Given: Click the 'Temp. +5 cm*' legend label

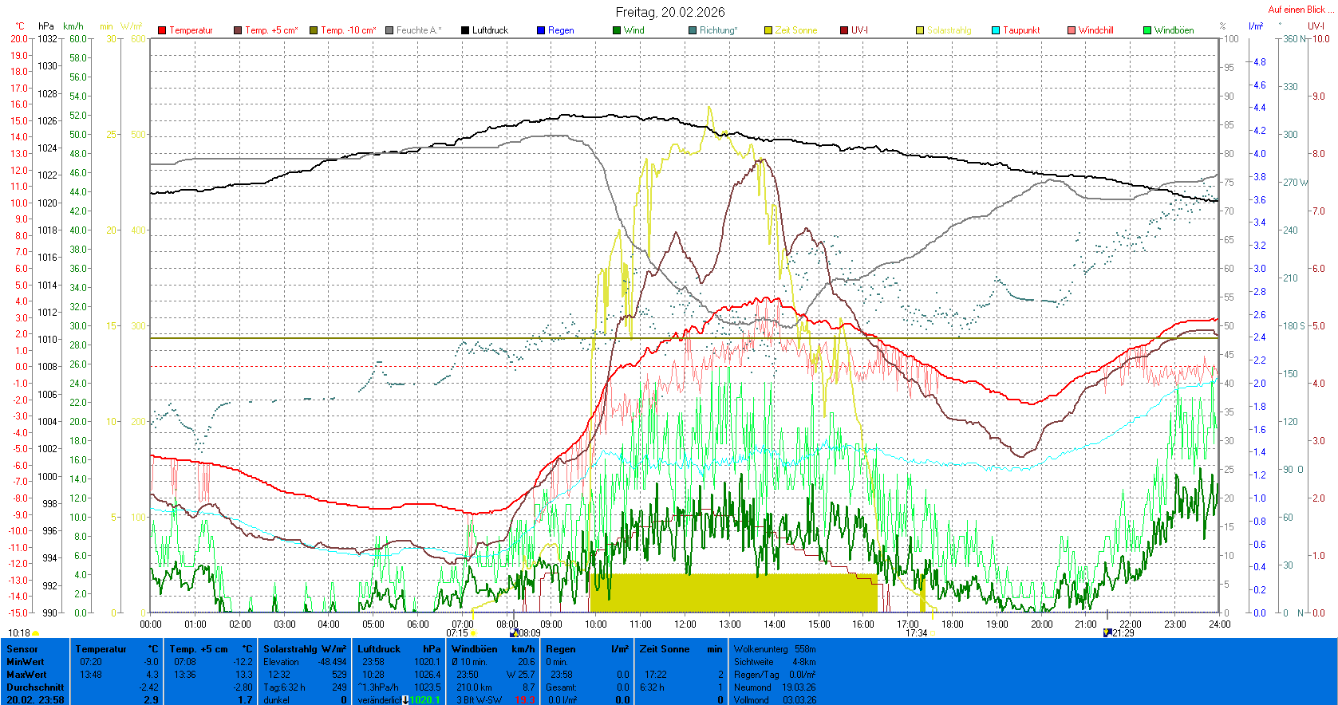Looking at the screenshot, I should 271,30.
